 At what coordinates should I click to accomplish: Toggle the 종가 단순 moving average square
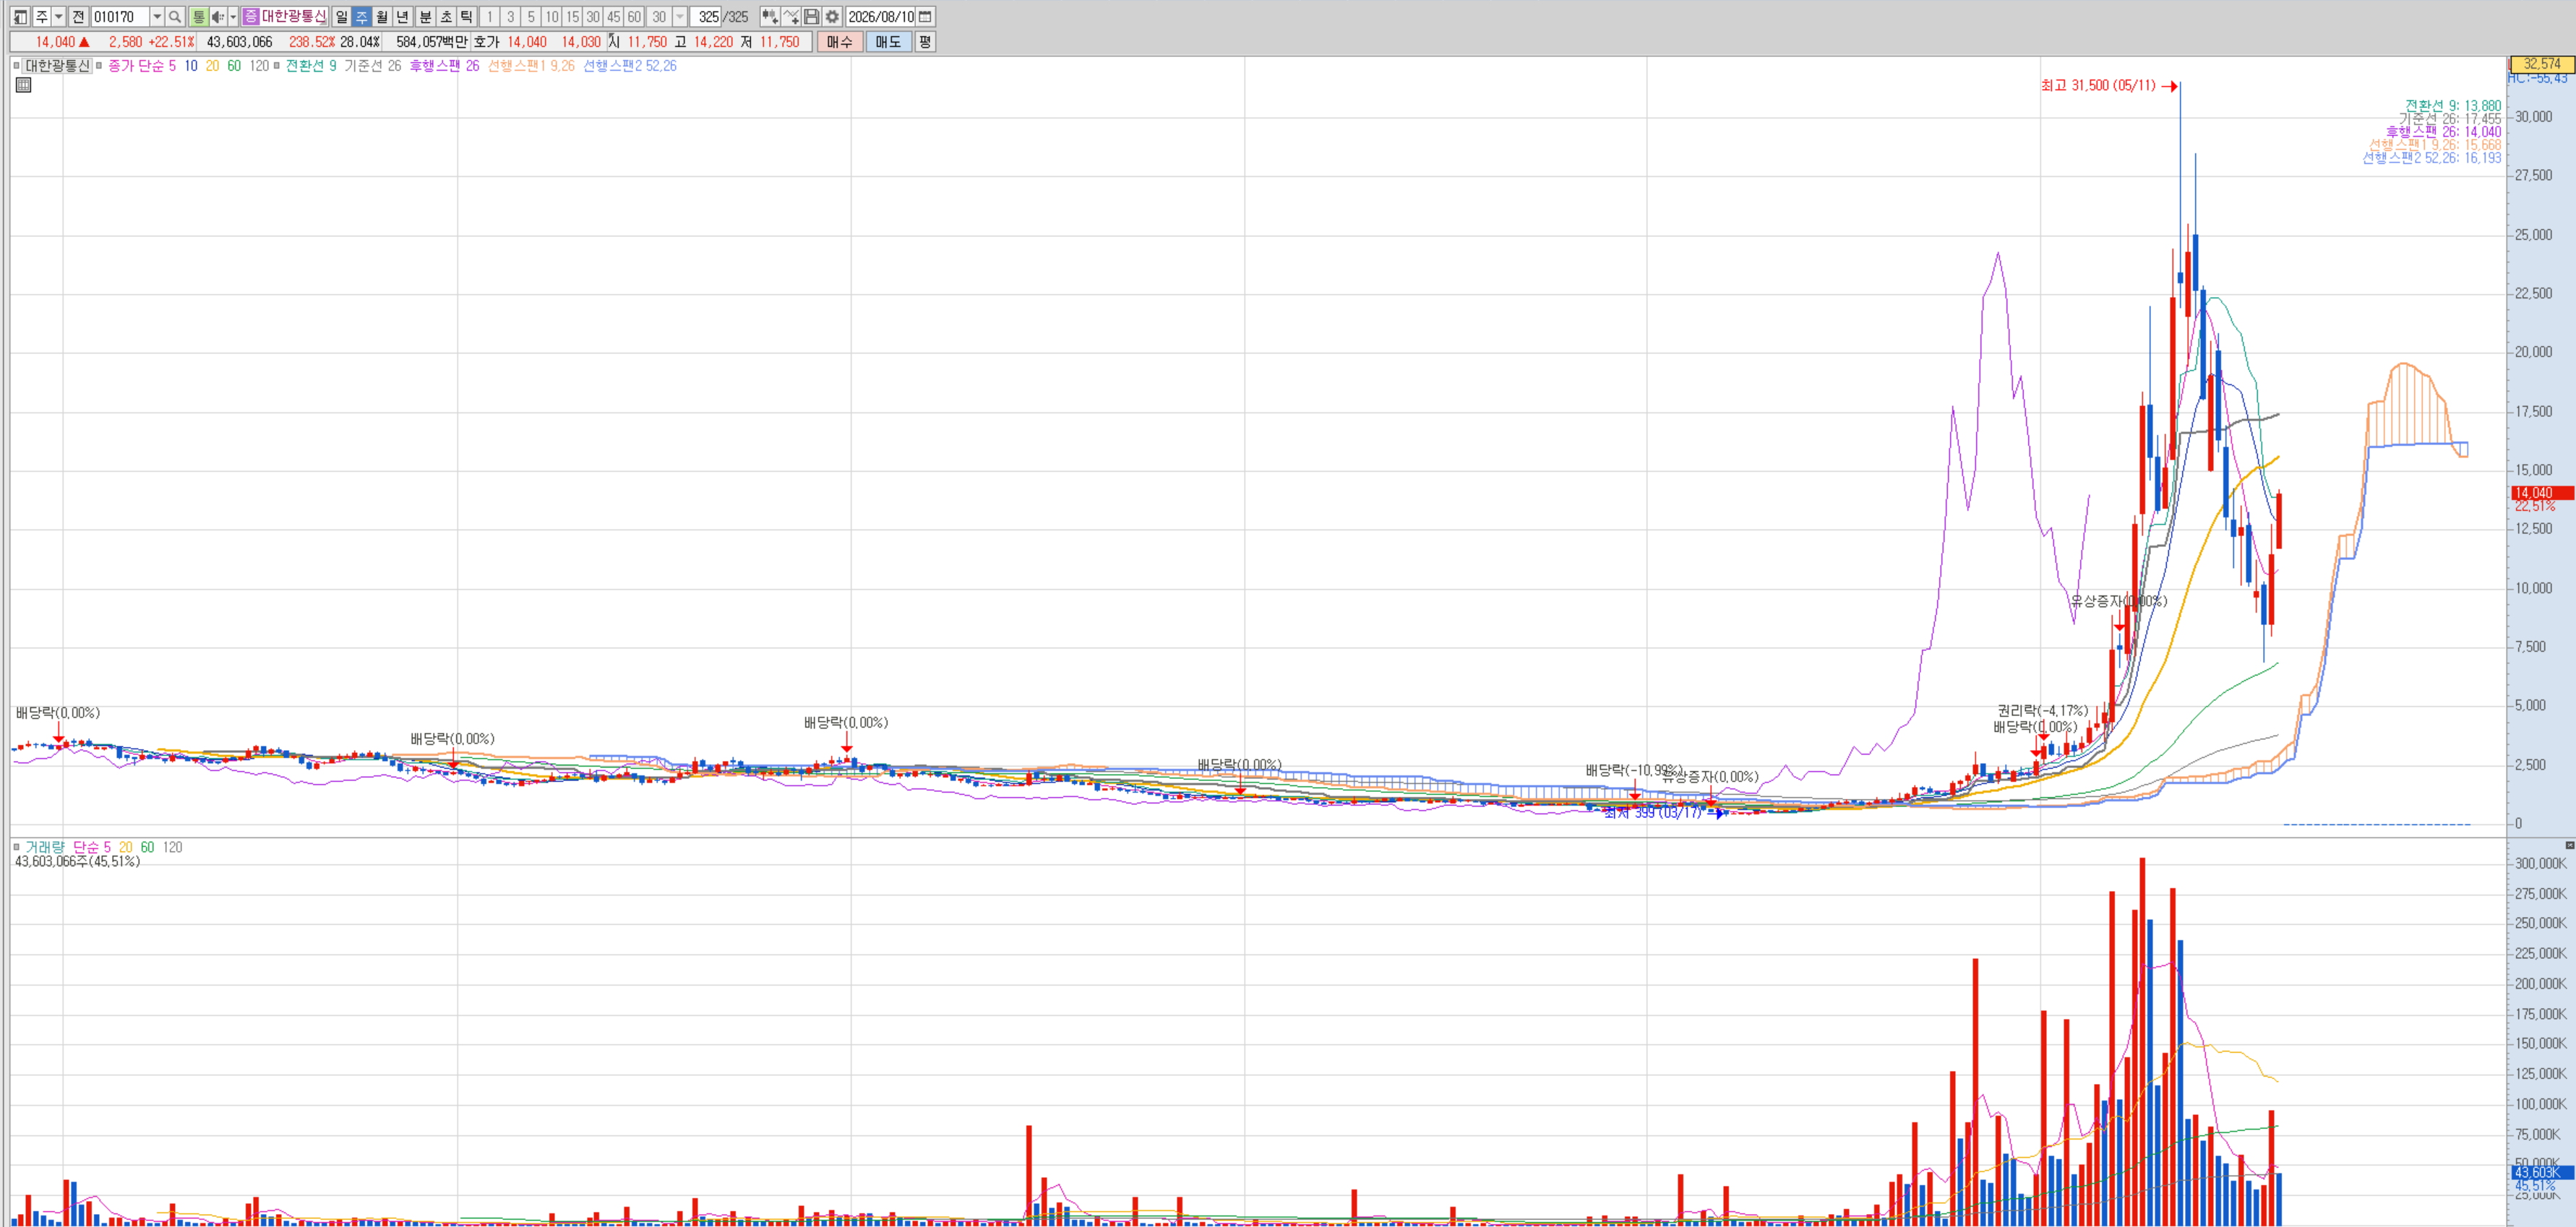pos(99,66)
